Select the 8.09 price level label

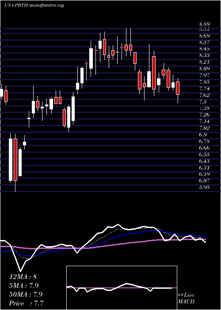pyautogui.click(x=204, y=69)
